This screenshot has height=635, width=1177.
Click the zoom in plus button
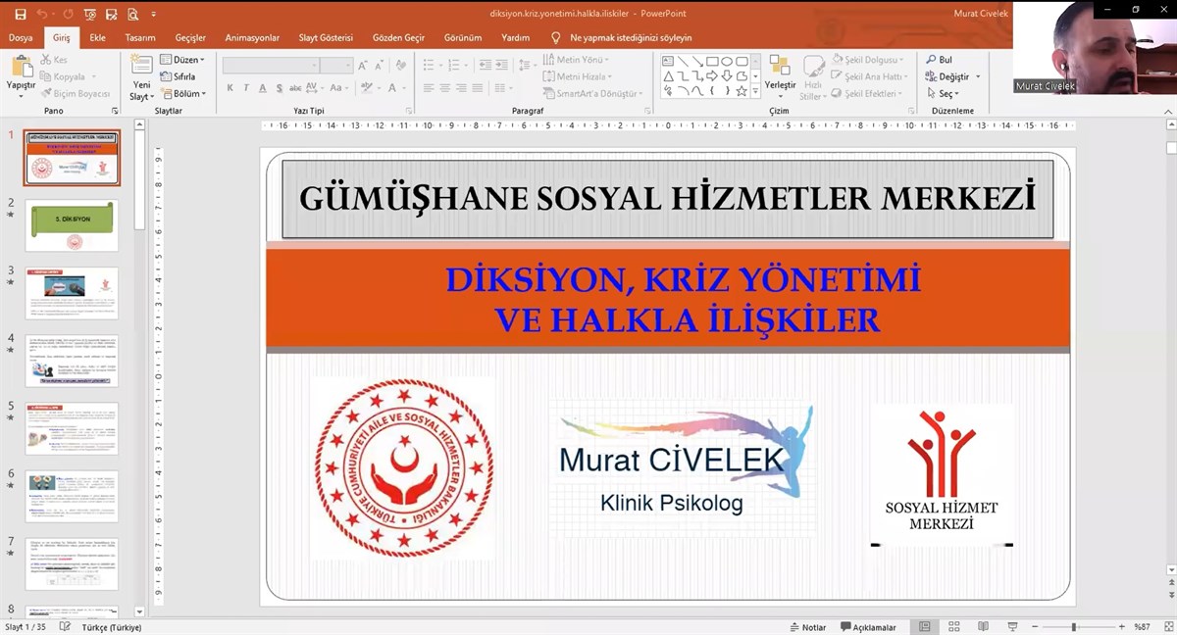tap(1121, 627)
